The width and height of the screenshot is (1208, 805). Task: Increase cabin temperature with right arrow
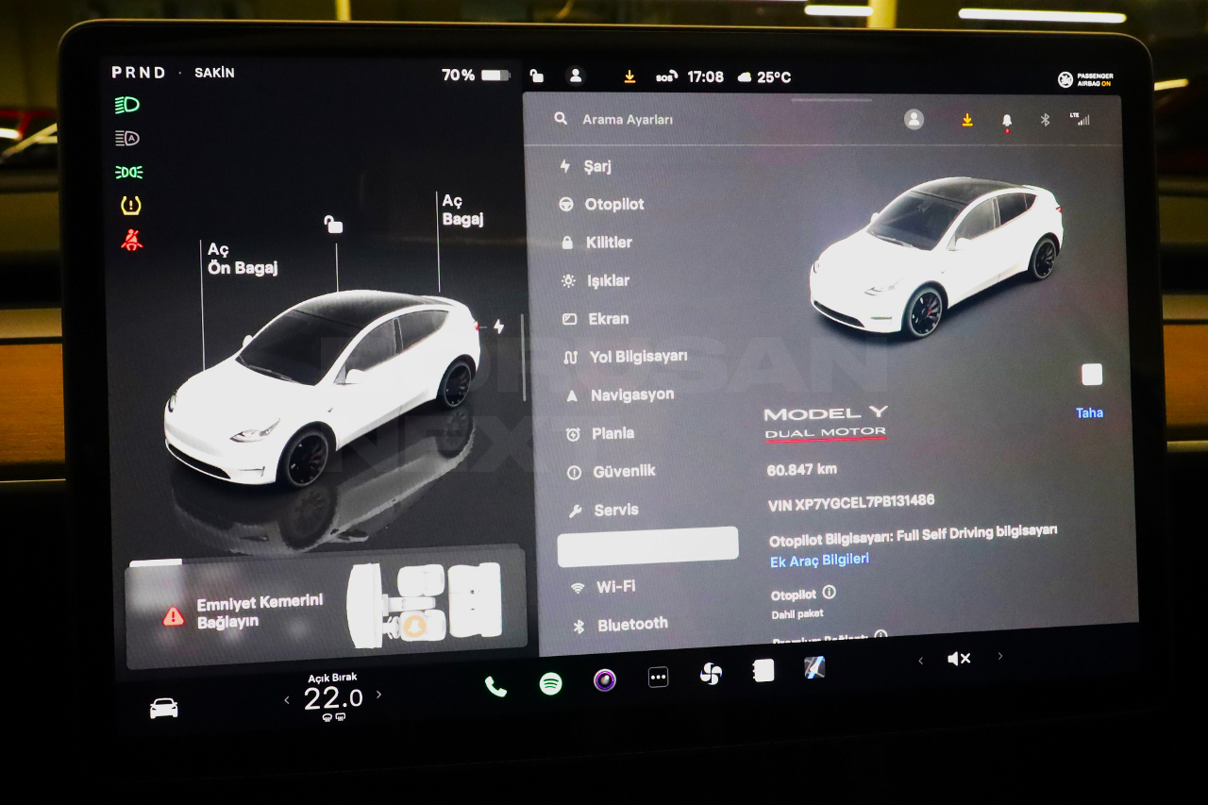(x=379, y=695)
